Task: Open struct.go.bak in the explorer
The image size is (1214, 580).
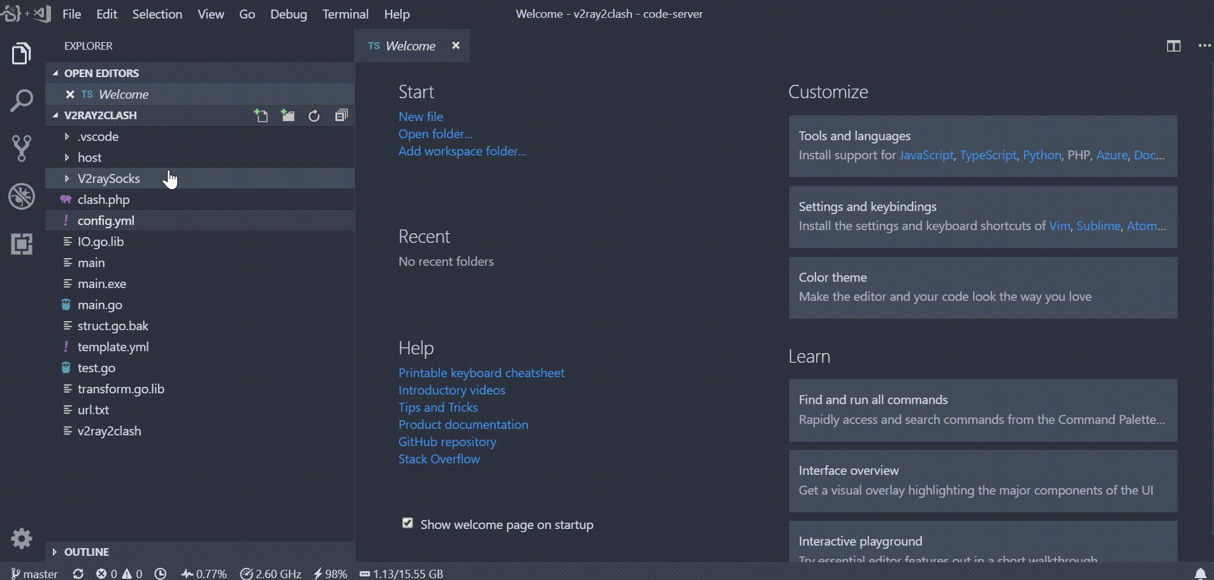Action: pyautogui.click(x=200, y=326)
